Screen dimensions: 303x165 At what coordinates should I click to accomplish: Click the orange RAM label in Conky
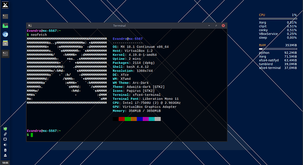tap(262, 45)
